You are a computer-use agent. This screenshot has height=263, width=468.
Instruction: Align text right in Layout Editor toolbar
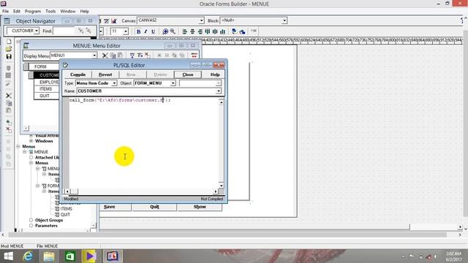click(x=200, y=31)
